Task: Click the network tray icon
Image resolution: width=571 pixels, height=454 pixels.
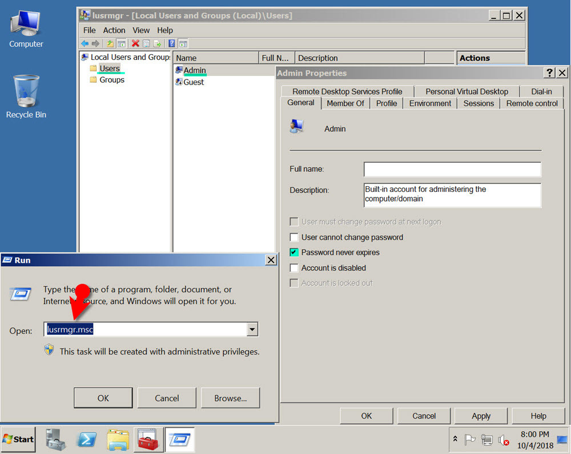Action: click(486, 440)
